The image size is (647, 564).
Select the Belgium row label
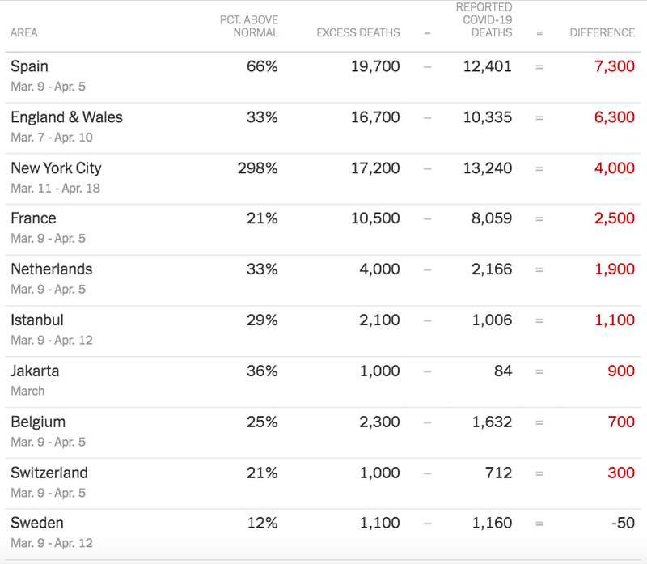38,422
